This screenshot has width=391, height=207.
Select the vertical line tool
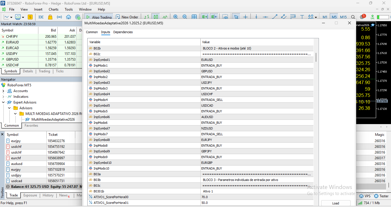256,17
